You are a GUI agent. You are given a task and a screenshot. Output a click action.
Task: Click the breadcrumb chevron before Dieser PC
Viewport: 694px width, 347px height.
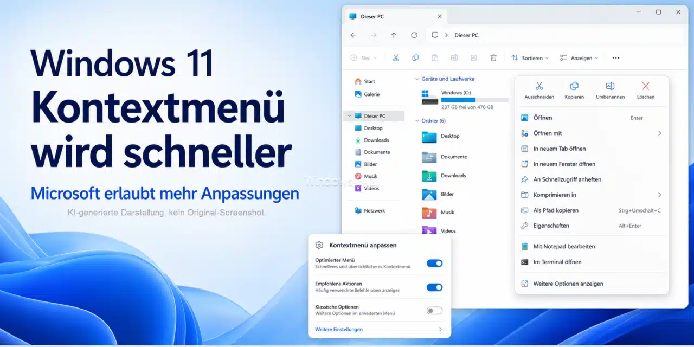pyautogui.click(x=446, y=35)
